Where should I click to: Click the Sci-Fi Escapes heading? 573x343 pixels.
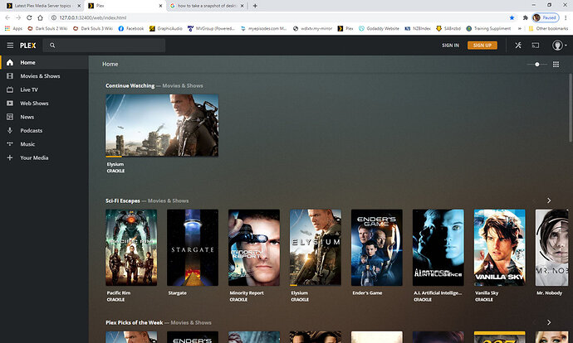coord(122,200)
